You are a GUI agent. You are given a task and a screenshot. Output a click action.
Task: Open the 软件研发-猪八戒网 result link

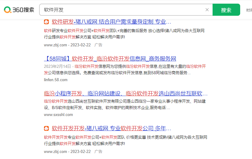[x=111, y=22]
